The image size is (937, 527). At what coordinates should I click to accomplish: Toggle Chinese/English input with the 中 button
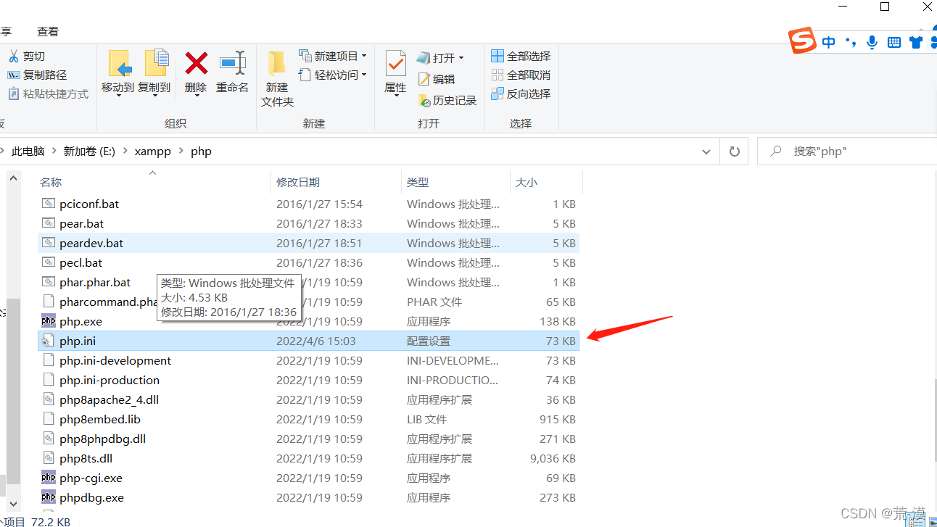click(x=828, y=41)
